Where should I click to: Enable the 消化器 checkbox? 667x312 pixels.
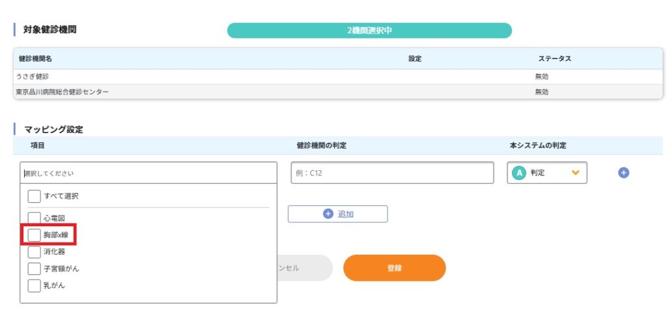click(x=35, y=252)
